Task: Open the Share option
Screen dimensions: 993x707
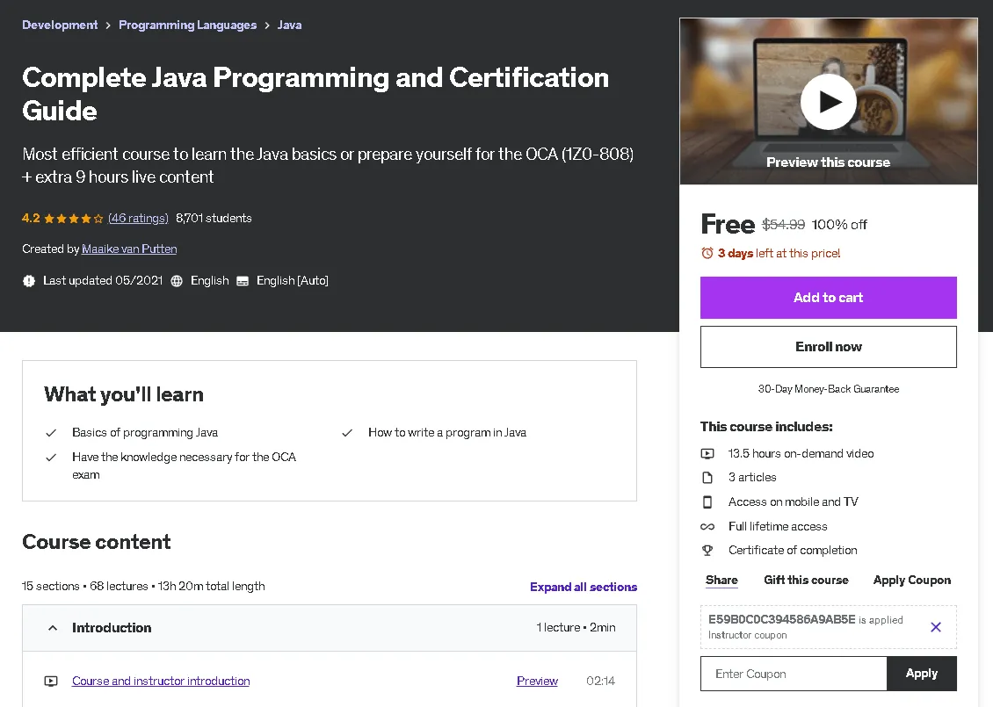Action: (721, 581)
